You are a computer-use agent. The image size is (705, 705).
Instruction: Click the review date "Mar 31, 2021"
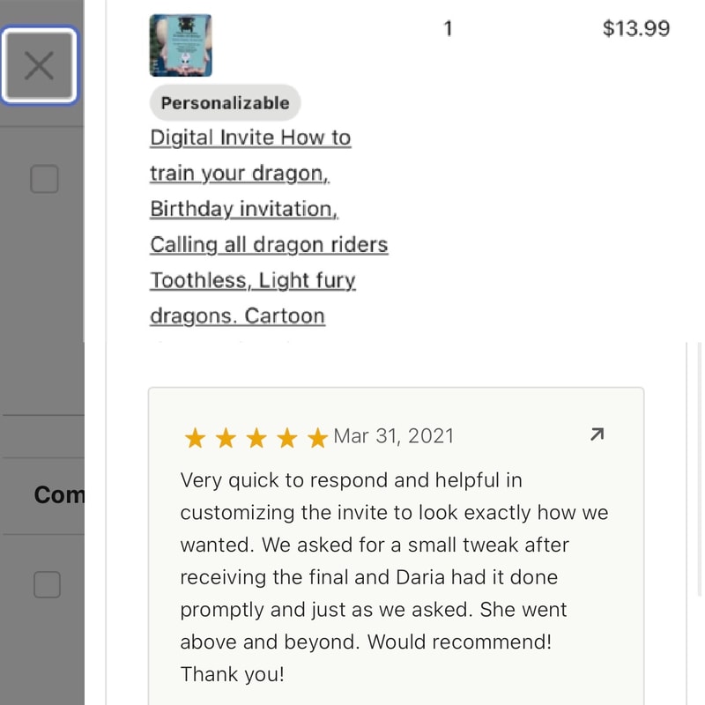pyautogui.click(x=394, y=435)
